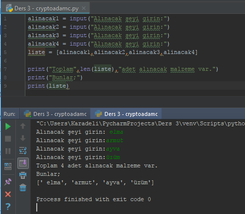The height and width of the screenshot is (214, 245).
Task: Click the variable alinacak1 on line 1
Action: (43, 19)
